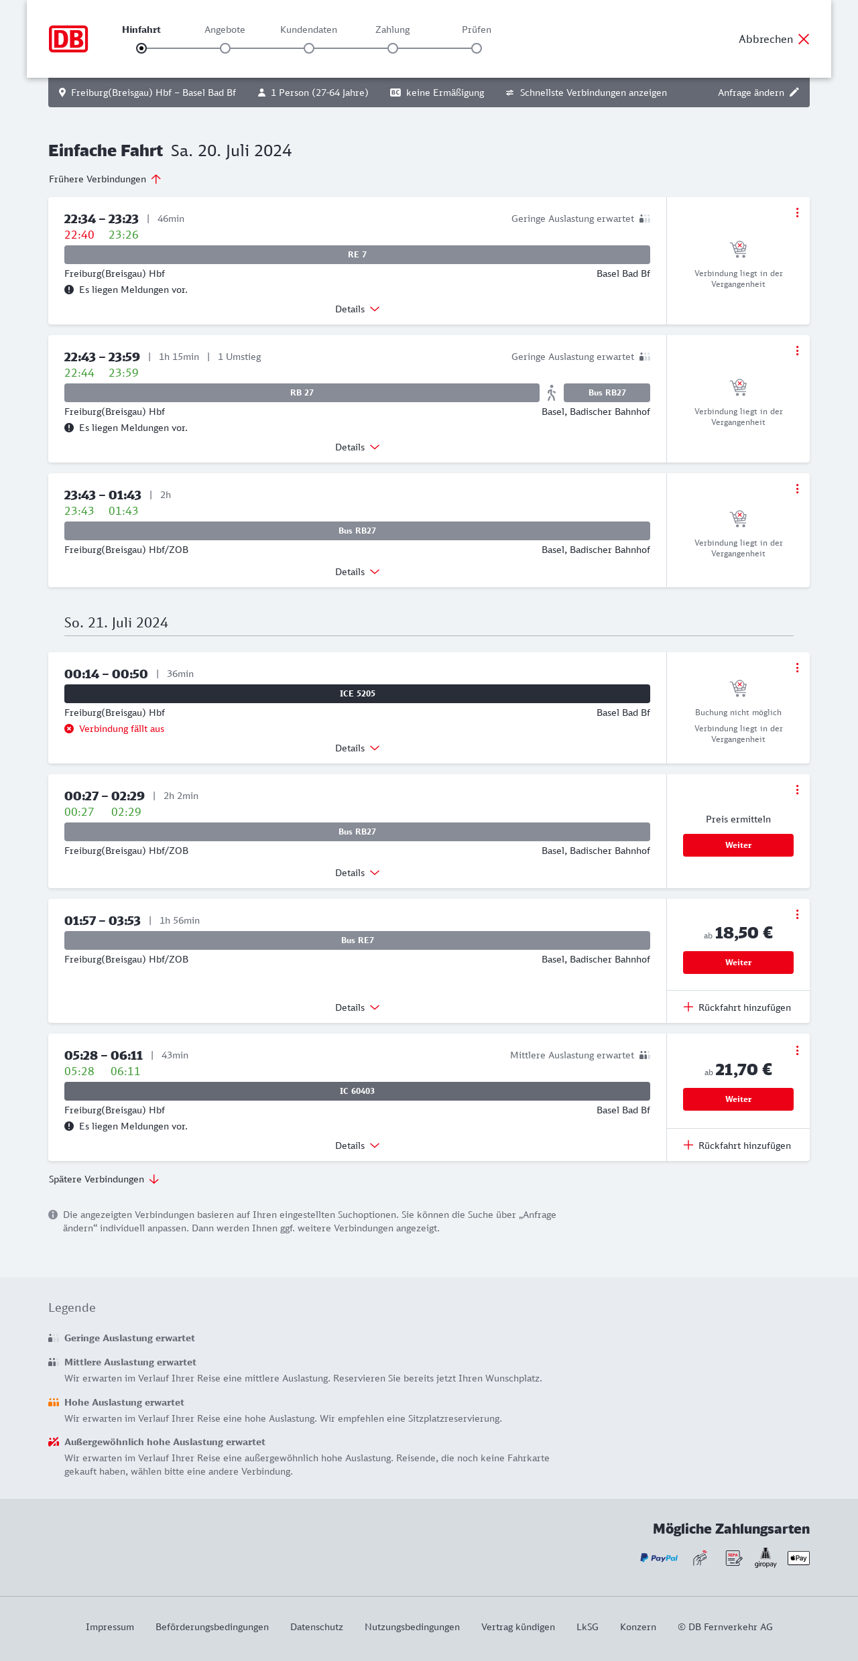Click the DB logo
Image resolution: width=858 pixels, height=1661 pixels.
(x=68, y=39)
